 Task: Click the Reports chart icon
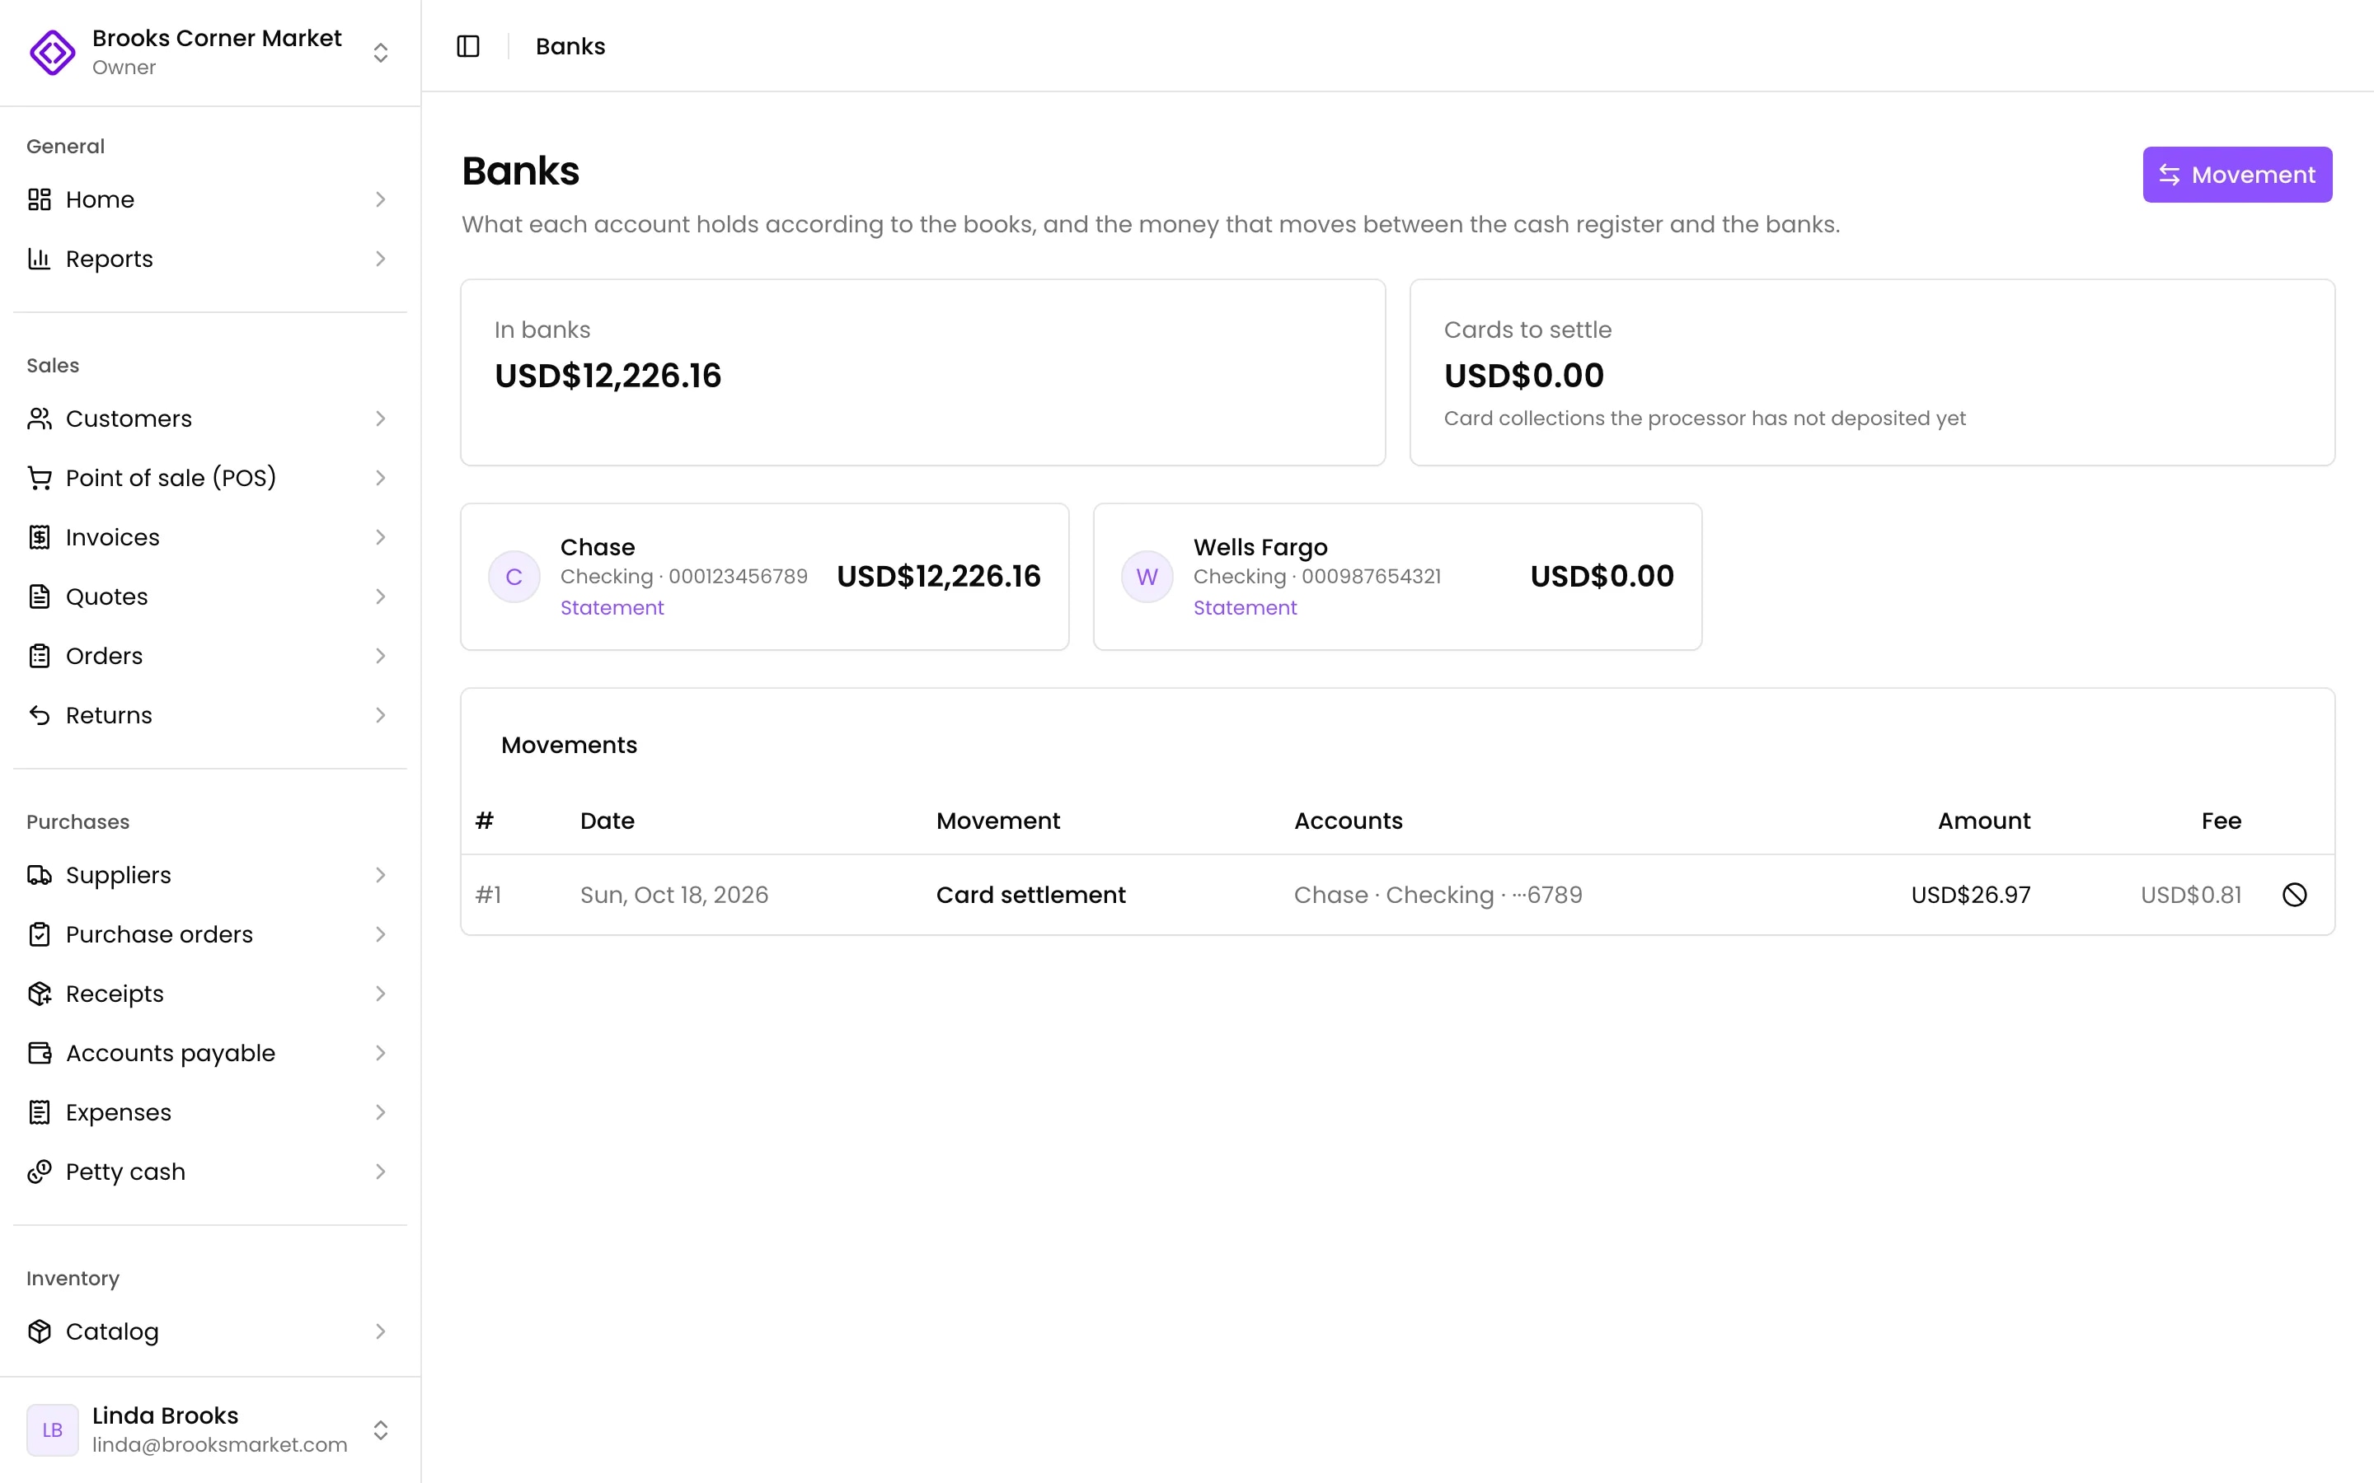[x=40, y=259]
